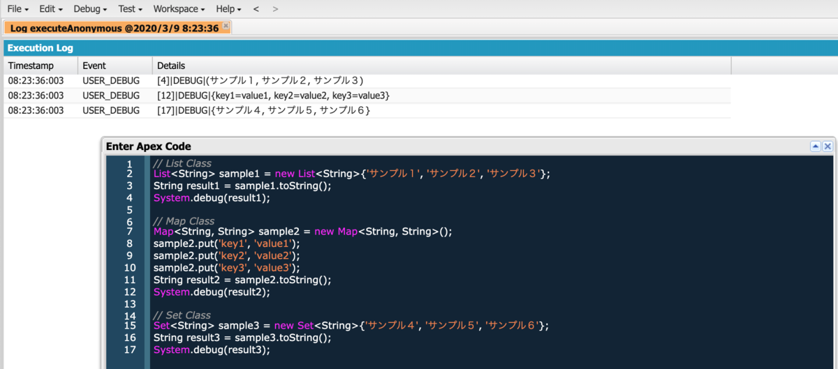Screen dimensions: 838x369
Task: Close the Log executeAnonymous tab
Action: point(226,26)
